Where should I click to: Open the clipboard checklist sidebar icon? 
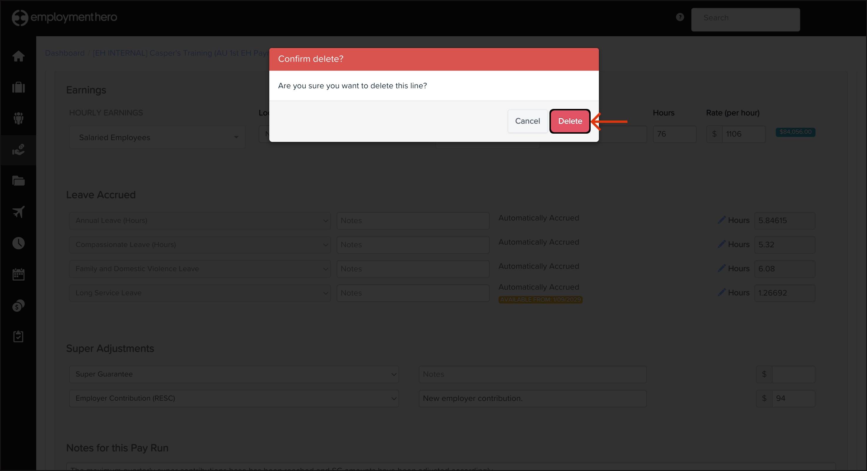pos(19,336)
